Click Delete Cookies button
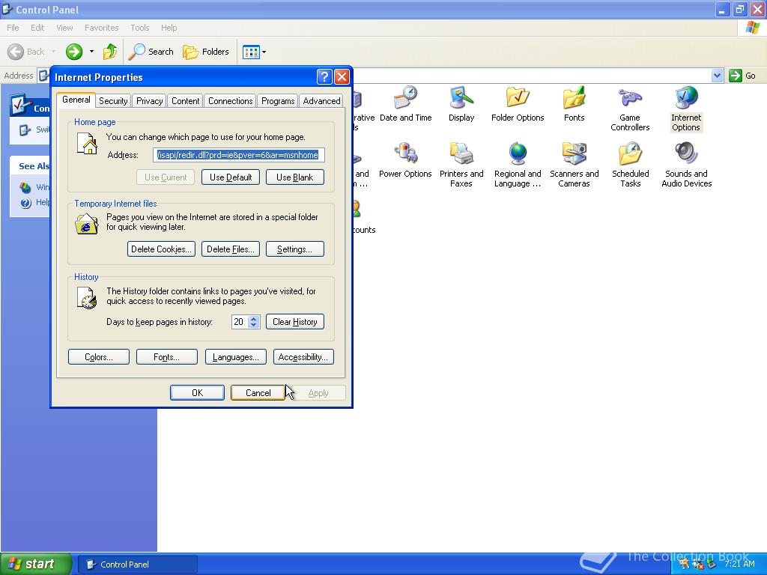 [162, 249]
